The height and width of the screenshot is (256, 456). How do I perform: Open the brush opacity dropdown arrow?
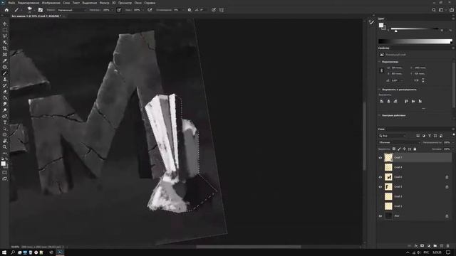click(x=112, y=10)
